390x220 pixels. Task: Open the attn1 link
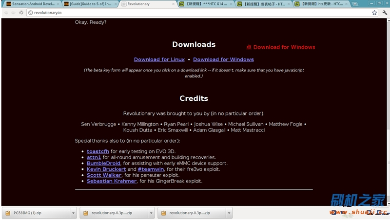pyautogui.click(x=94, y=157)
